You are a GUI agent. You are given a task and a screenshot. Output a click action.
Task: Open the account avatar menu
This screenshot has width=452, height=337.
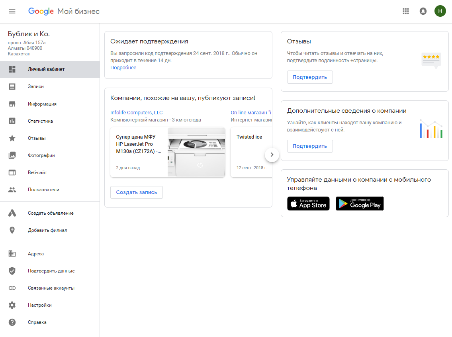440,11
